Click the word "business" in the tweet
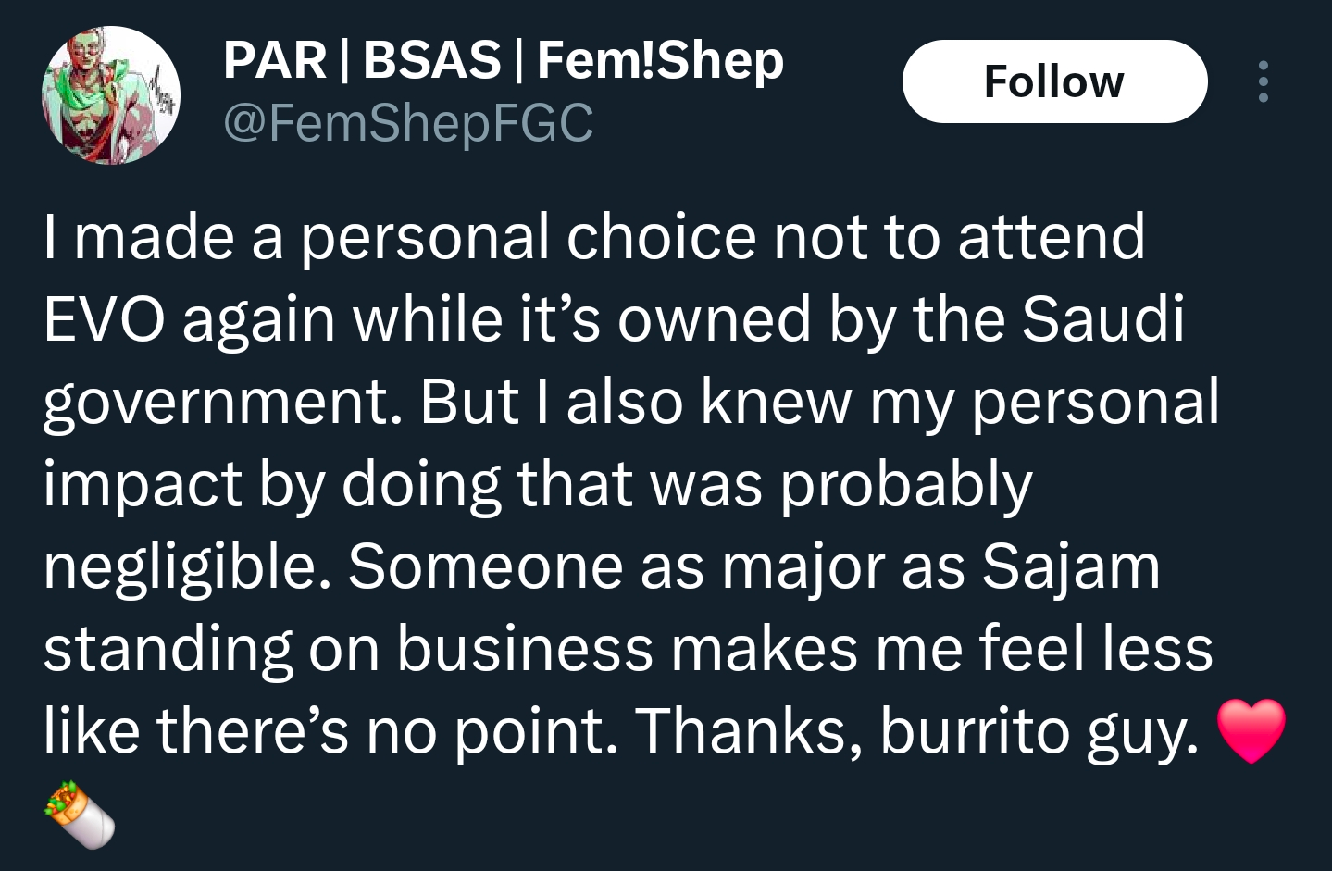 (x=525, y=649)
